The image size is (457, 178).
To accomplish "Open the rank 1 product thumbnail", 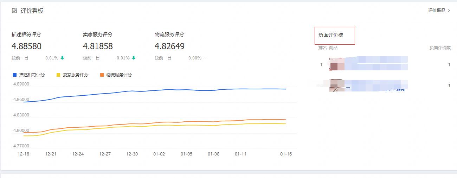I will point(336,64).
